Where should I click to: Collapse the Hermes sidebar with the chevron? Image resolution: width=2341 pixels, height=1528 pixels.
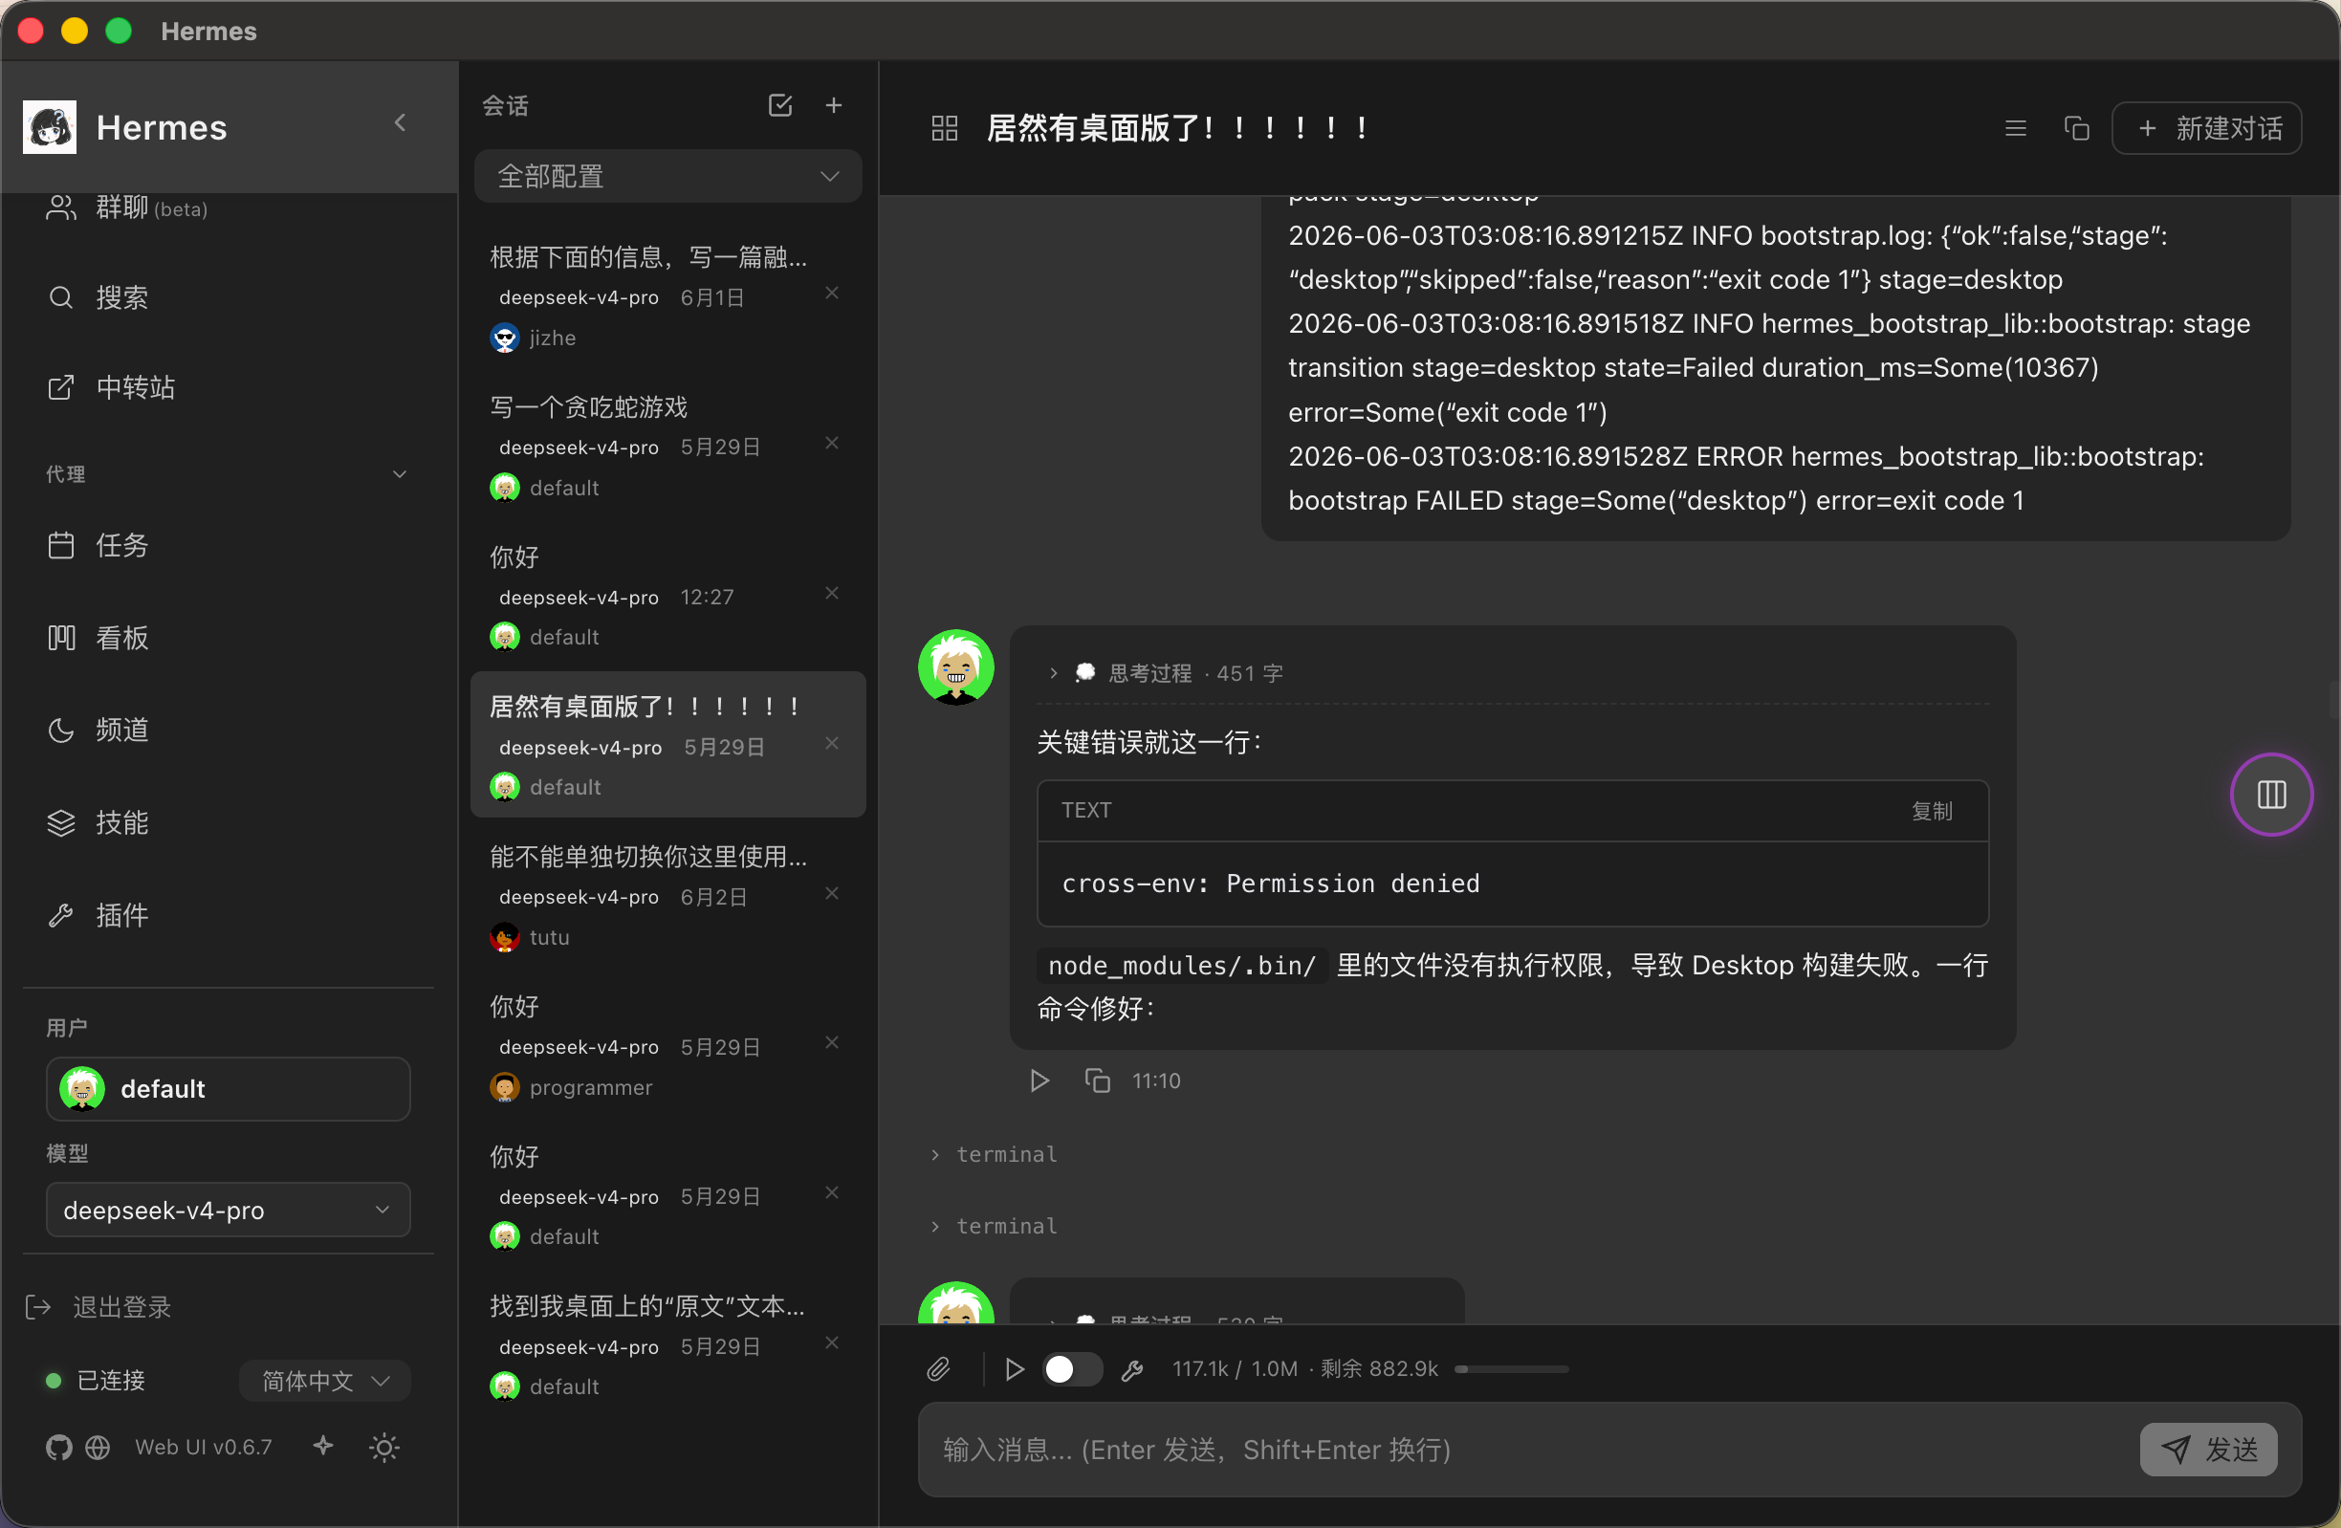pos(401,124)
